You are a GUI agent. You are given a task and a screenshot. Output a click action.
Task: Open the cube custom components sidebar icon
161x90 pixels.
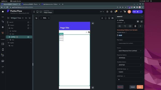point(3,55)
